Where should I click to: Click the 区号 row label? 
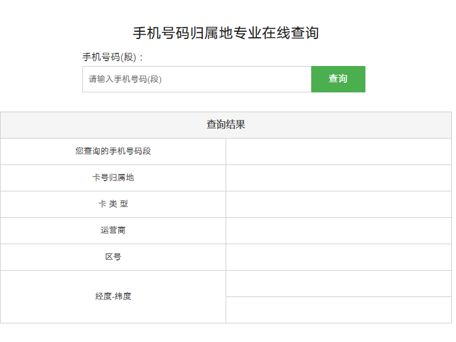[x=113, y=257]
